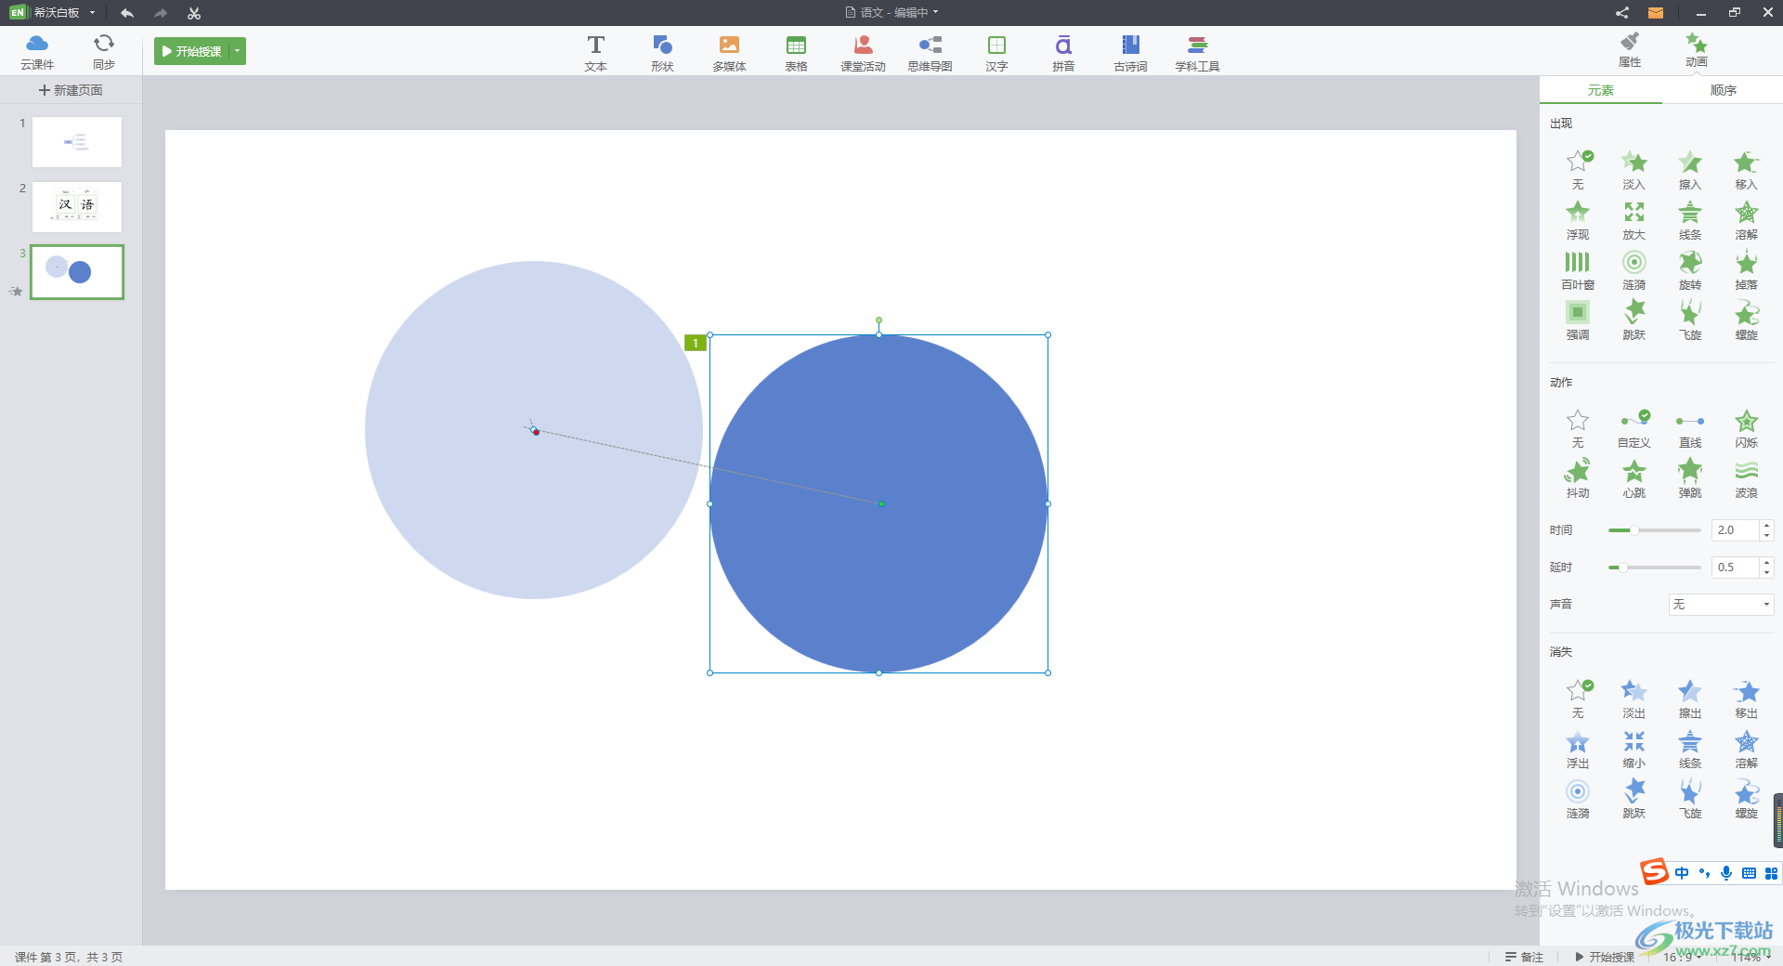This screenshot has height=966, width=1783.
Task: Insert a 文本 text box
Action: 595,53
